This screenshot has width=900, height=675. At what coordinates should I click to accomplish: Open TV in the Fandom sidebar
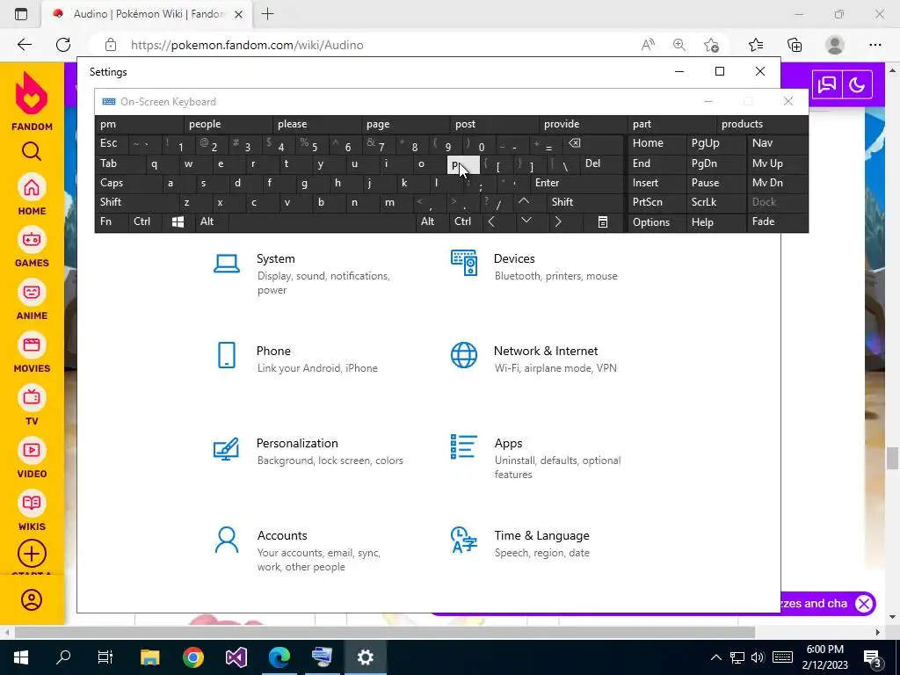(32, 405)
